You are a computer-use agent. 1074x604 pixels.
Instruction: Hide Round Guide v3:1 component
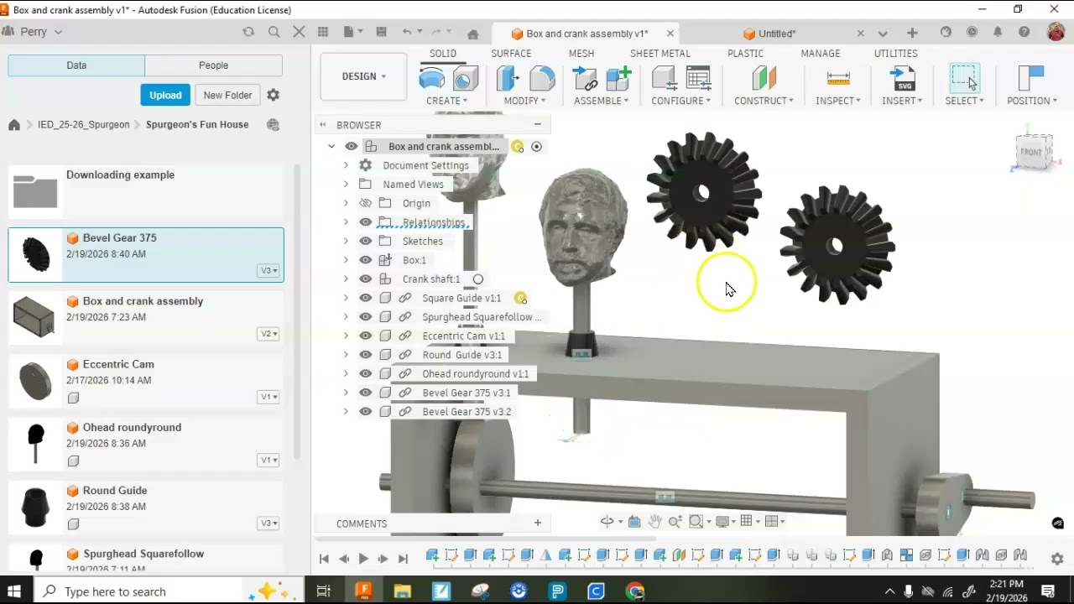[x=365, y=355]
